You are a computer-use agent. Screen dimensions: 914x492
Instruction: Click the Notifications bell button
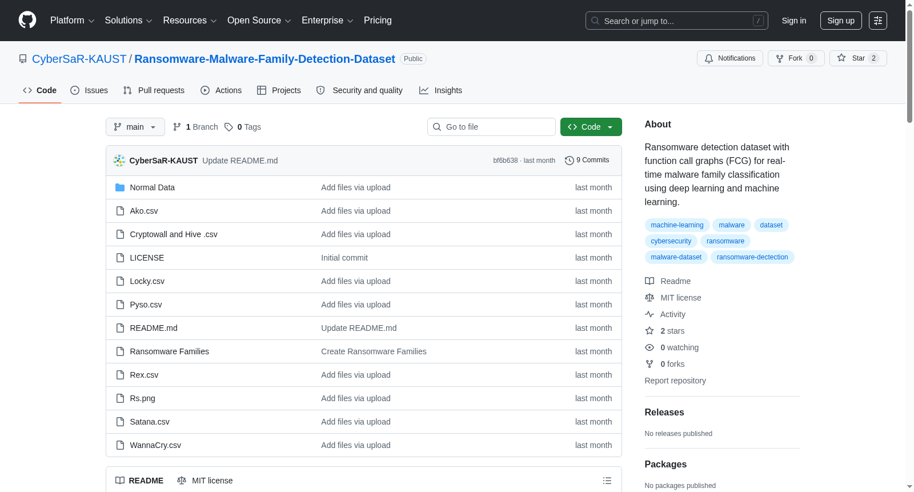pos(729,58)
